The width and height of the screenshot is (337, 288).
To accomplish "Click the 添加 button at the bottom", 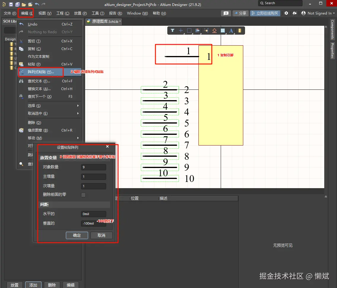I will click(33, 285).
